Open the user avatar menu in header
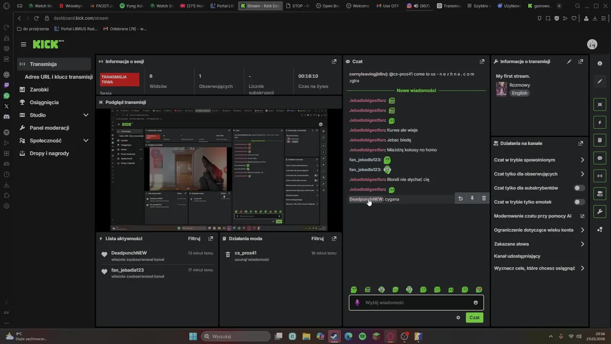The image size is (611, 344). point(592,44)
